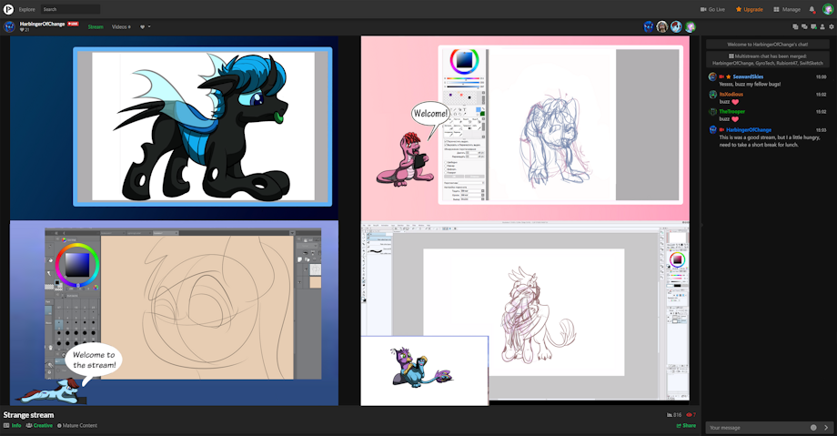Start broadcasting with Go Live
Viewport: 837px width, 436px height.
point(712,10)
